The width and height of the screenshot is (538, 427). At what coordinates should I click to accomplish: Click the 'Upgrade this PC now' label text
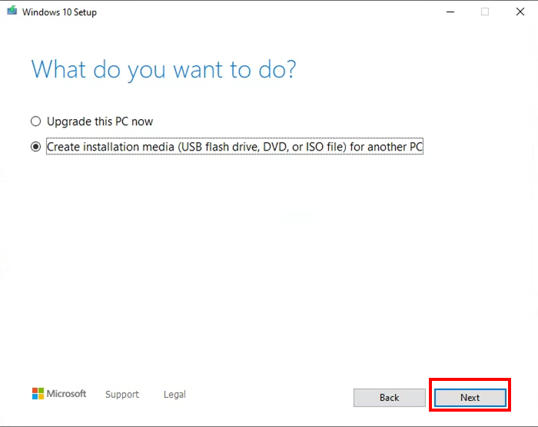[x=100, y=121]
